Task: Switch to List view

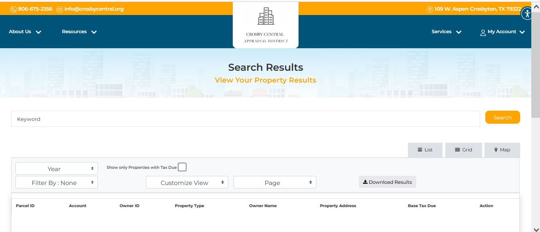Action: tap(425, 150)
